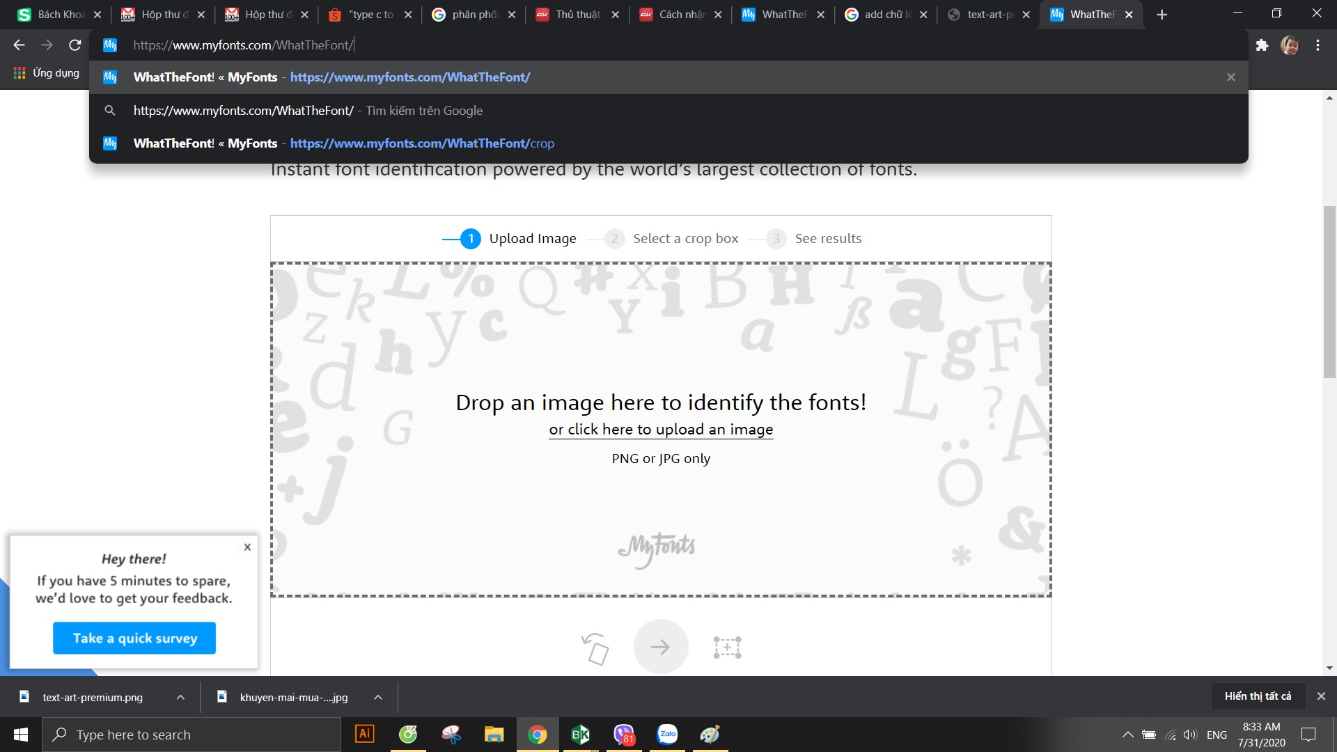Close the downloads bar
This screenshot has height=752, width=1337.
tap(1321, 696)
